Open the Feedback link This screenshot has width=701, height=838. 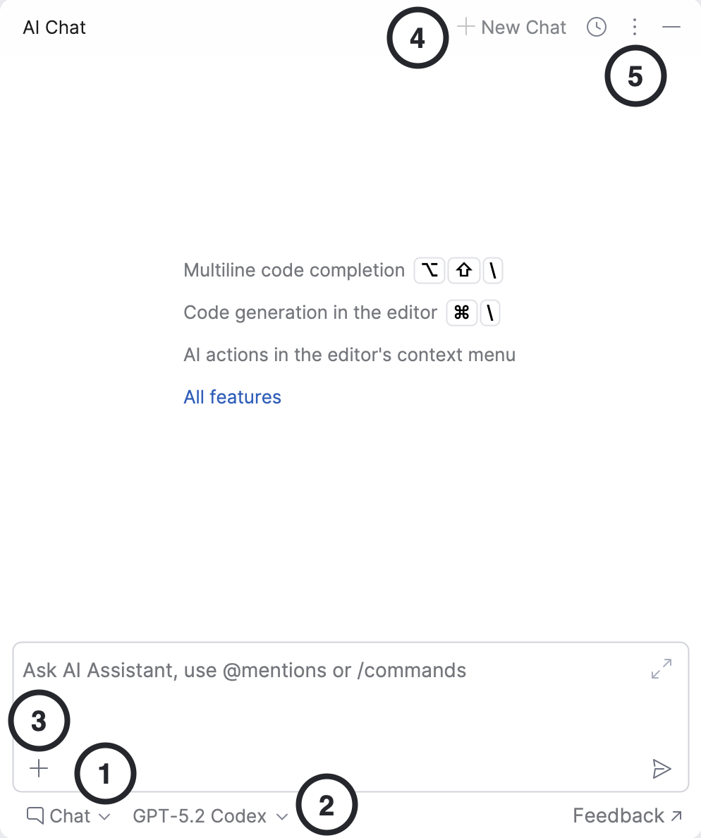tap(627, 815)
